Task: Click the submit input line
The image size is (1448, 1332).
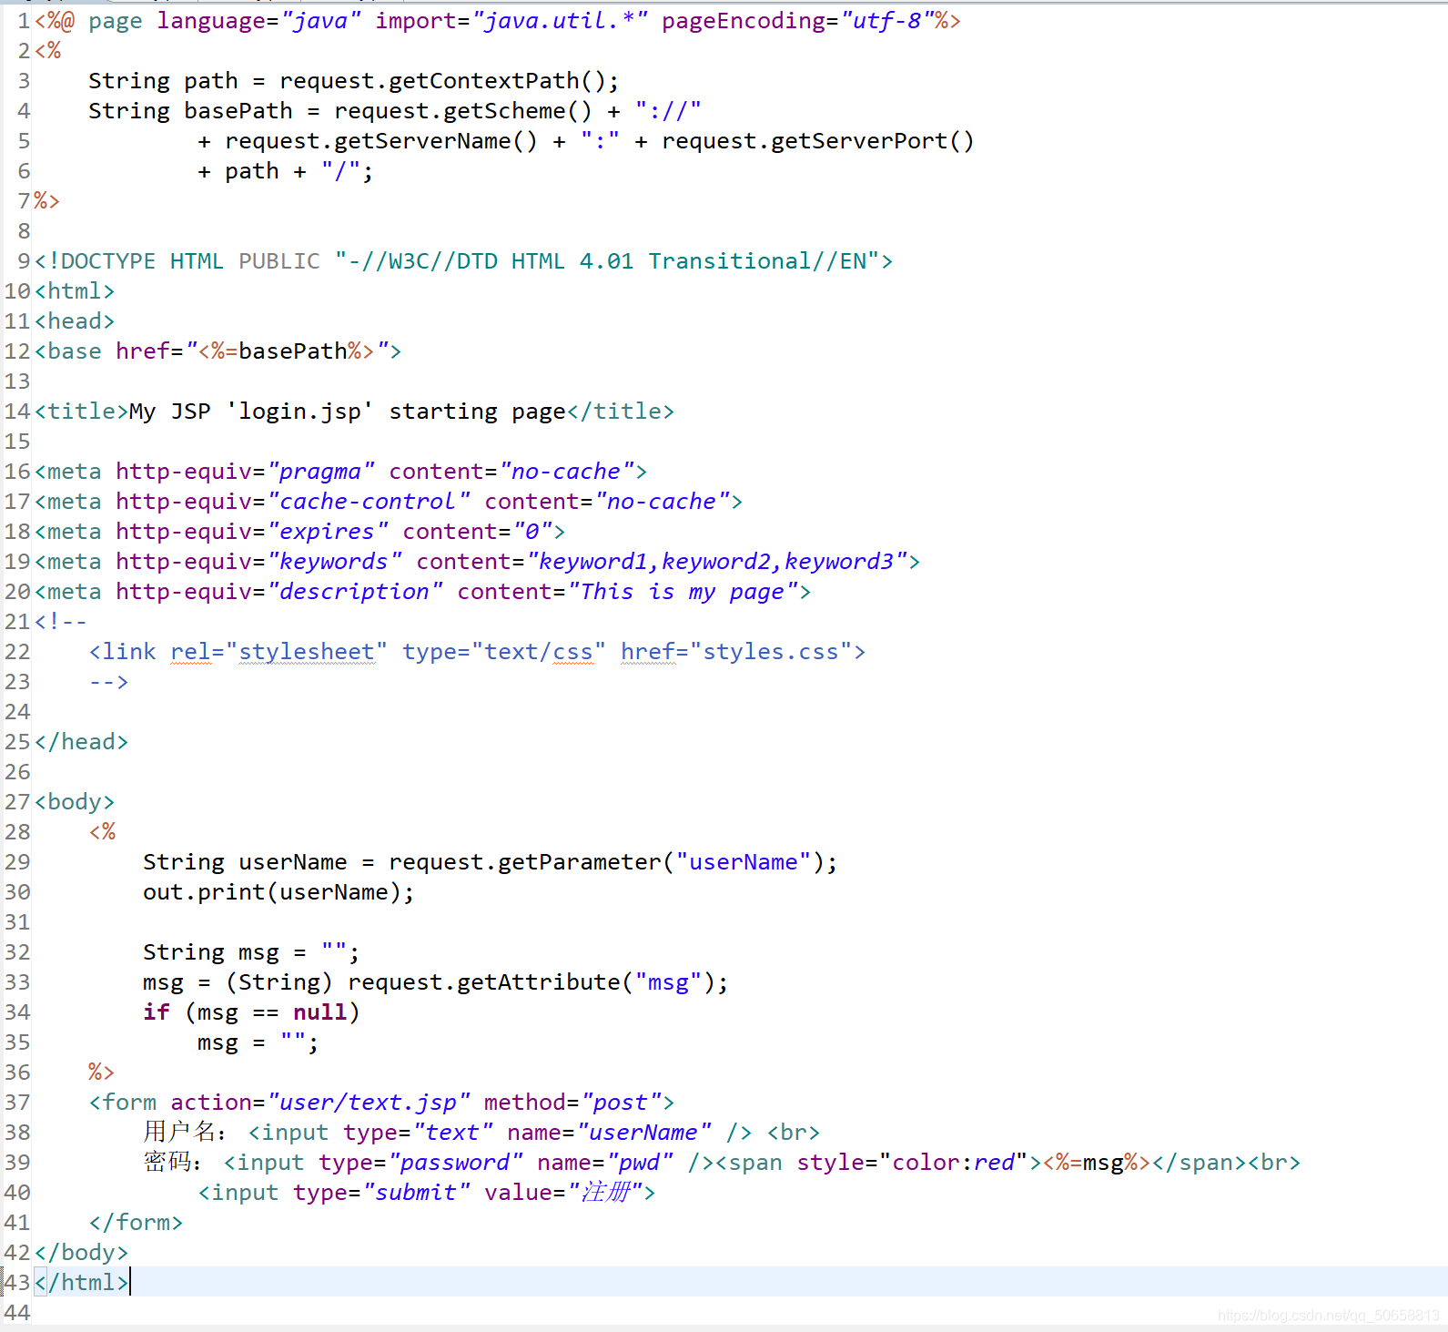Action: (427, 1193)
